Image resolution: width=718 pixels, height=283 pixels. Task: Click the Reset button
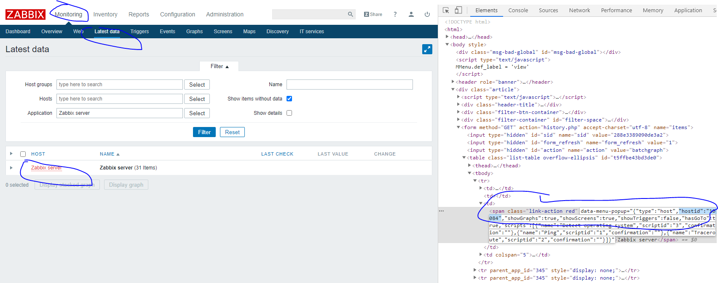[232, 132]
